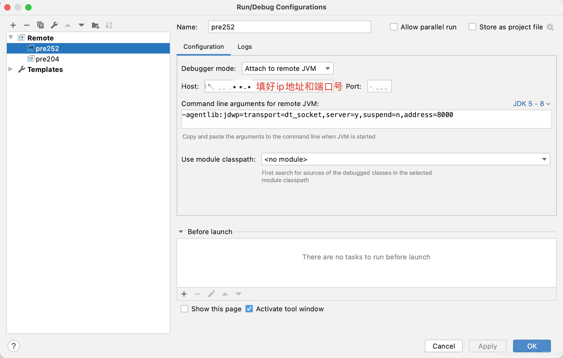Click the Cancel button
563x358 pixels.
pyautogui.click(x=443, y=346)
